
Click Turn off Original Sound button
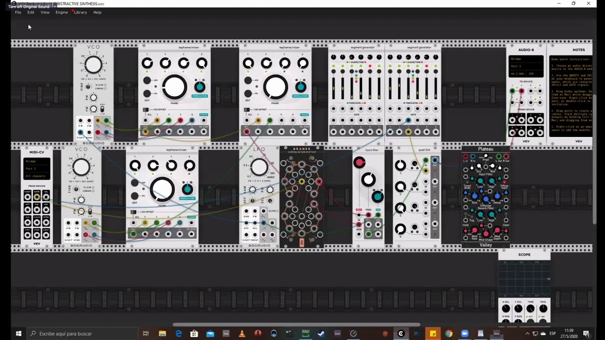pos(29,7)
